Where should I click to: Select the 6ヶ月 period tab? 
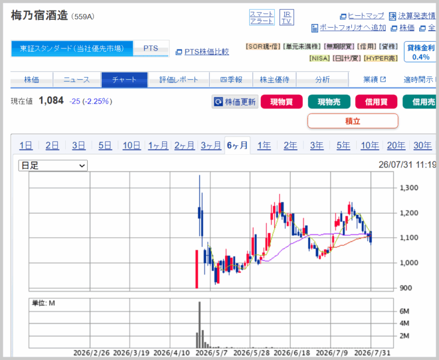click(x=238, y=146)
